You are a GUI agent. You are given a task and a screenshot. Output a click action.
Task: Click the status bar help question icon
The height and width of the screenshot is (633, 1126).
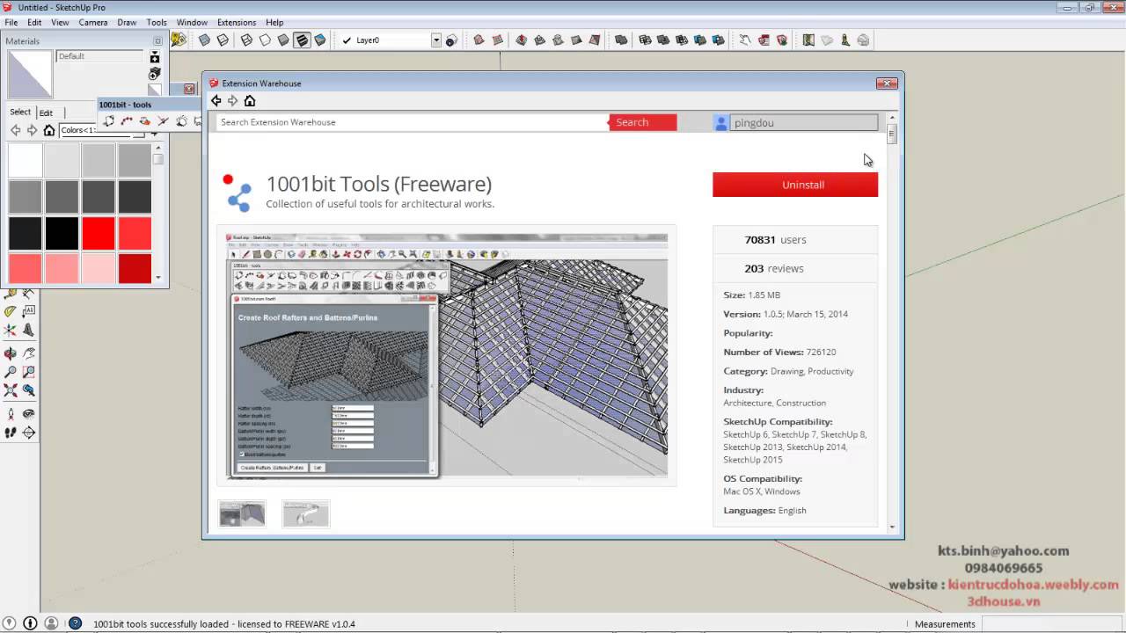[x=76, y=623]
